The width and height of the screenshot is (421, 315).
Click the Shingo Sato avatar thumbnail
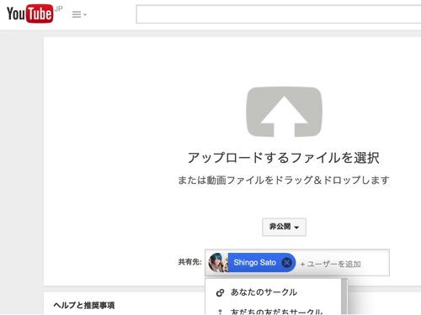coord(218,263)
